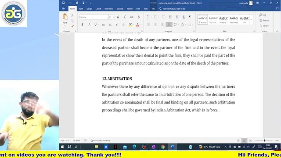
Task: Switch to the Layout tab
Action: (x=98, y=9)
